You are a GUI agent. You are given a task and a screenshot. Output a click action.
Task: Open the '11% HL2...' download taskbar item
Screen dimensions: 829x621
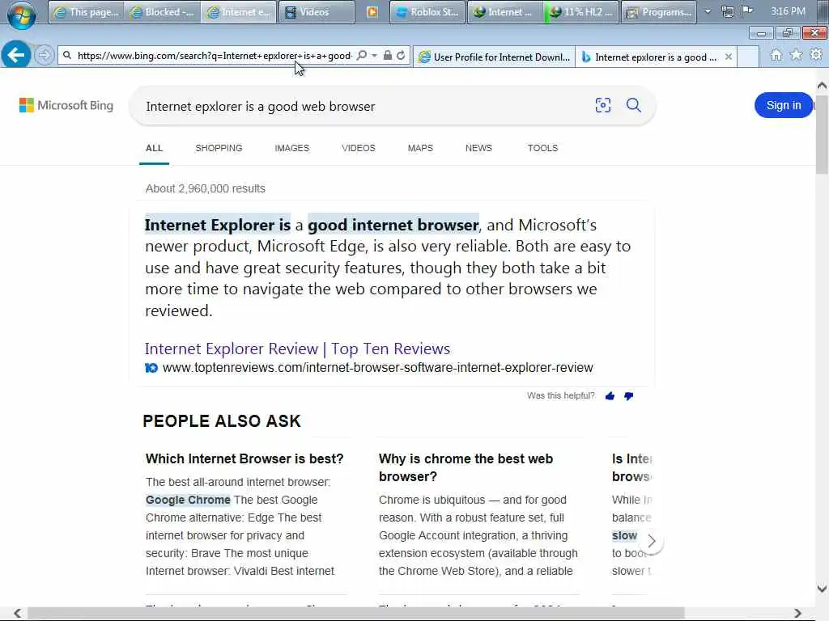coord(581,11)
